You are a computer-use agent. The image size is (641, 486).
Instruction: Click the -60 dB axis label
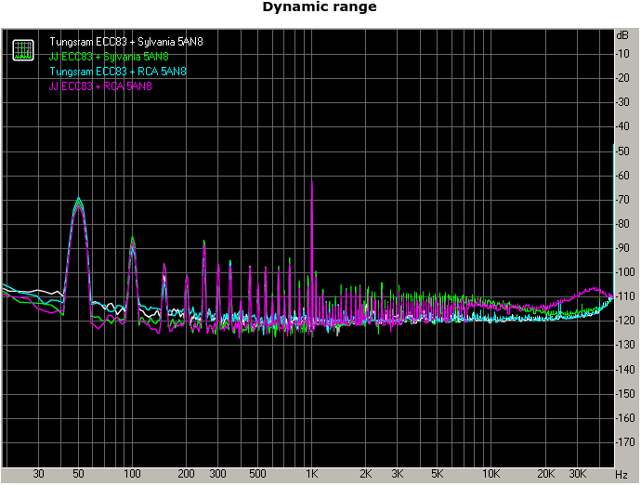(623, 176)
